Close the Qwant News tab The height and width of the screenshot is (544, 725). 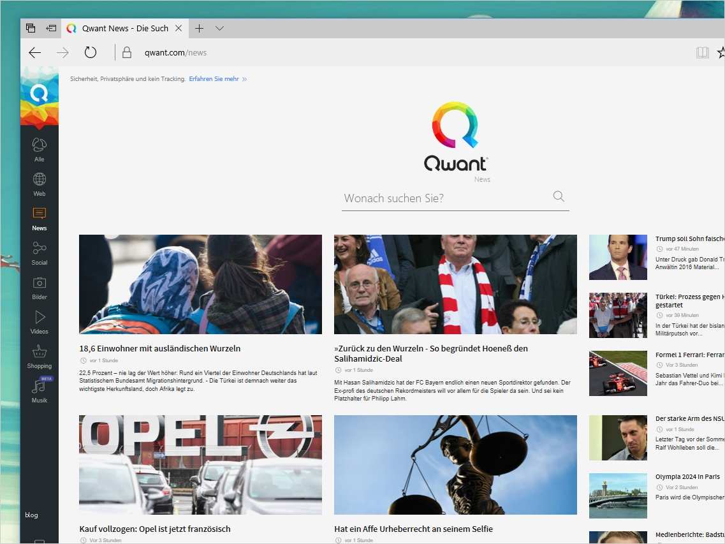179,28
